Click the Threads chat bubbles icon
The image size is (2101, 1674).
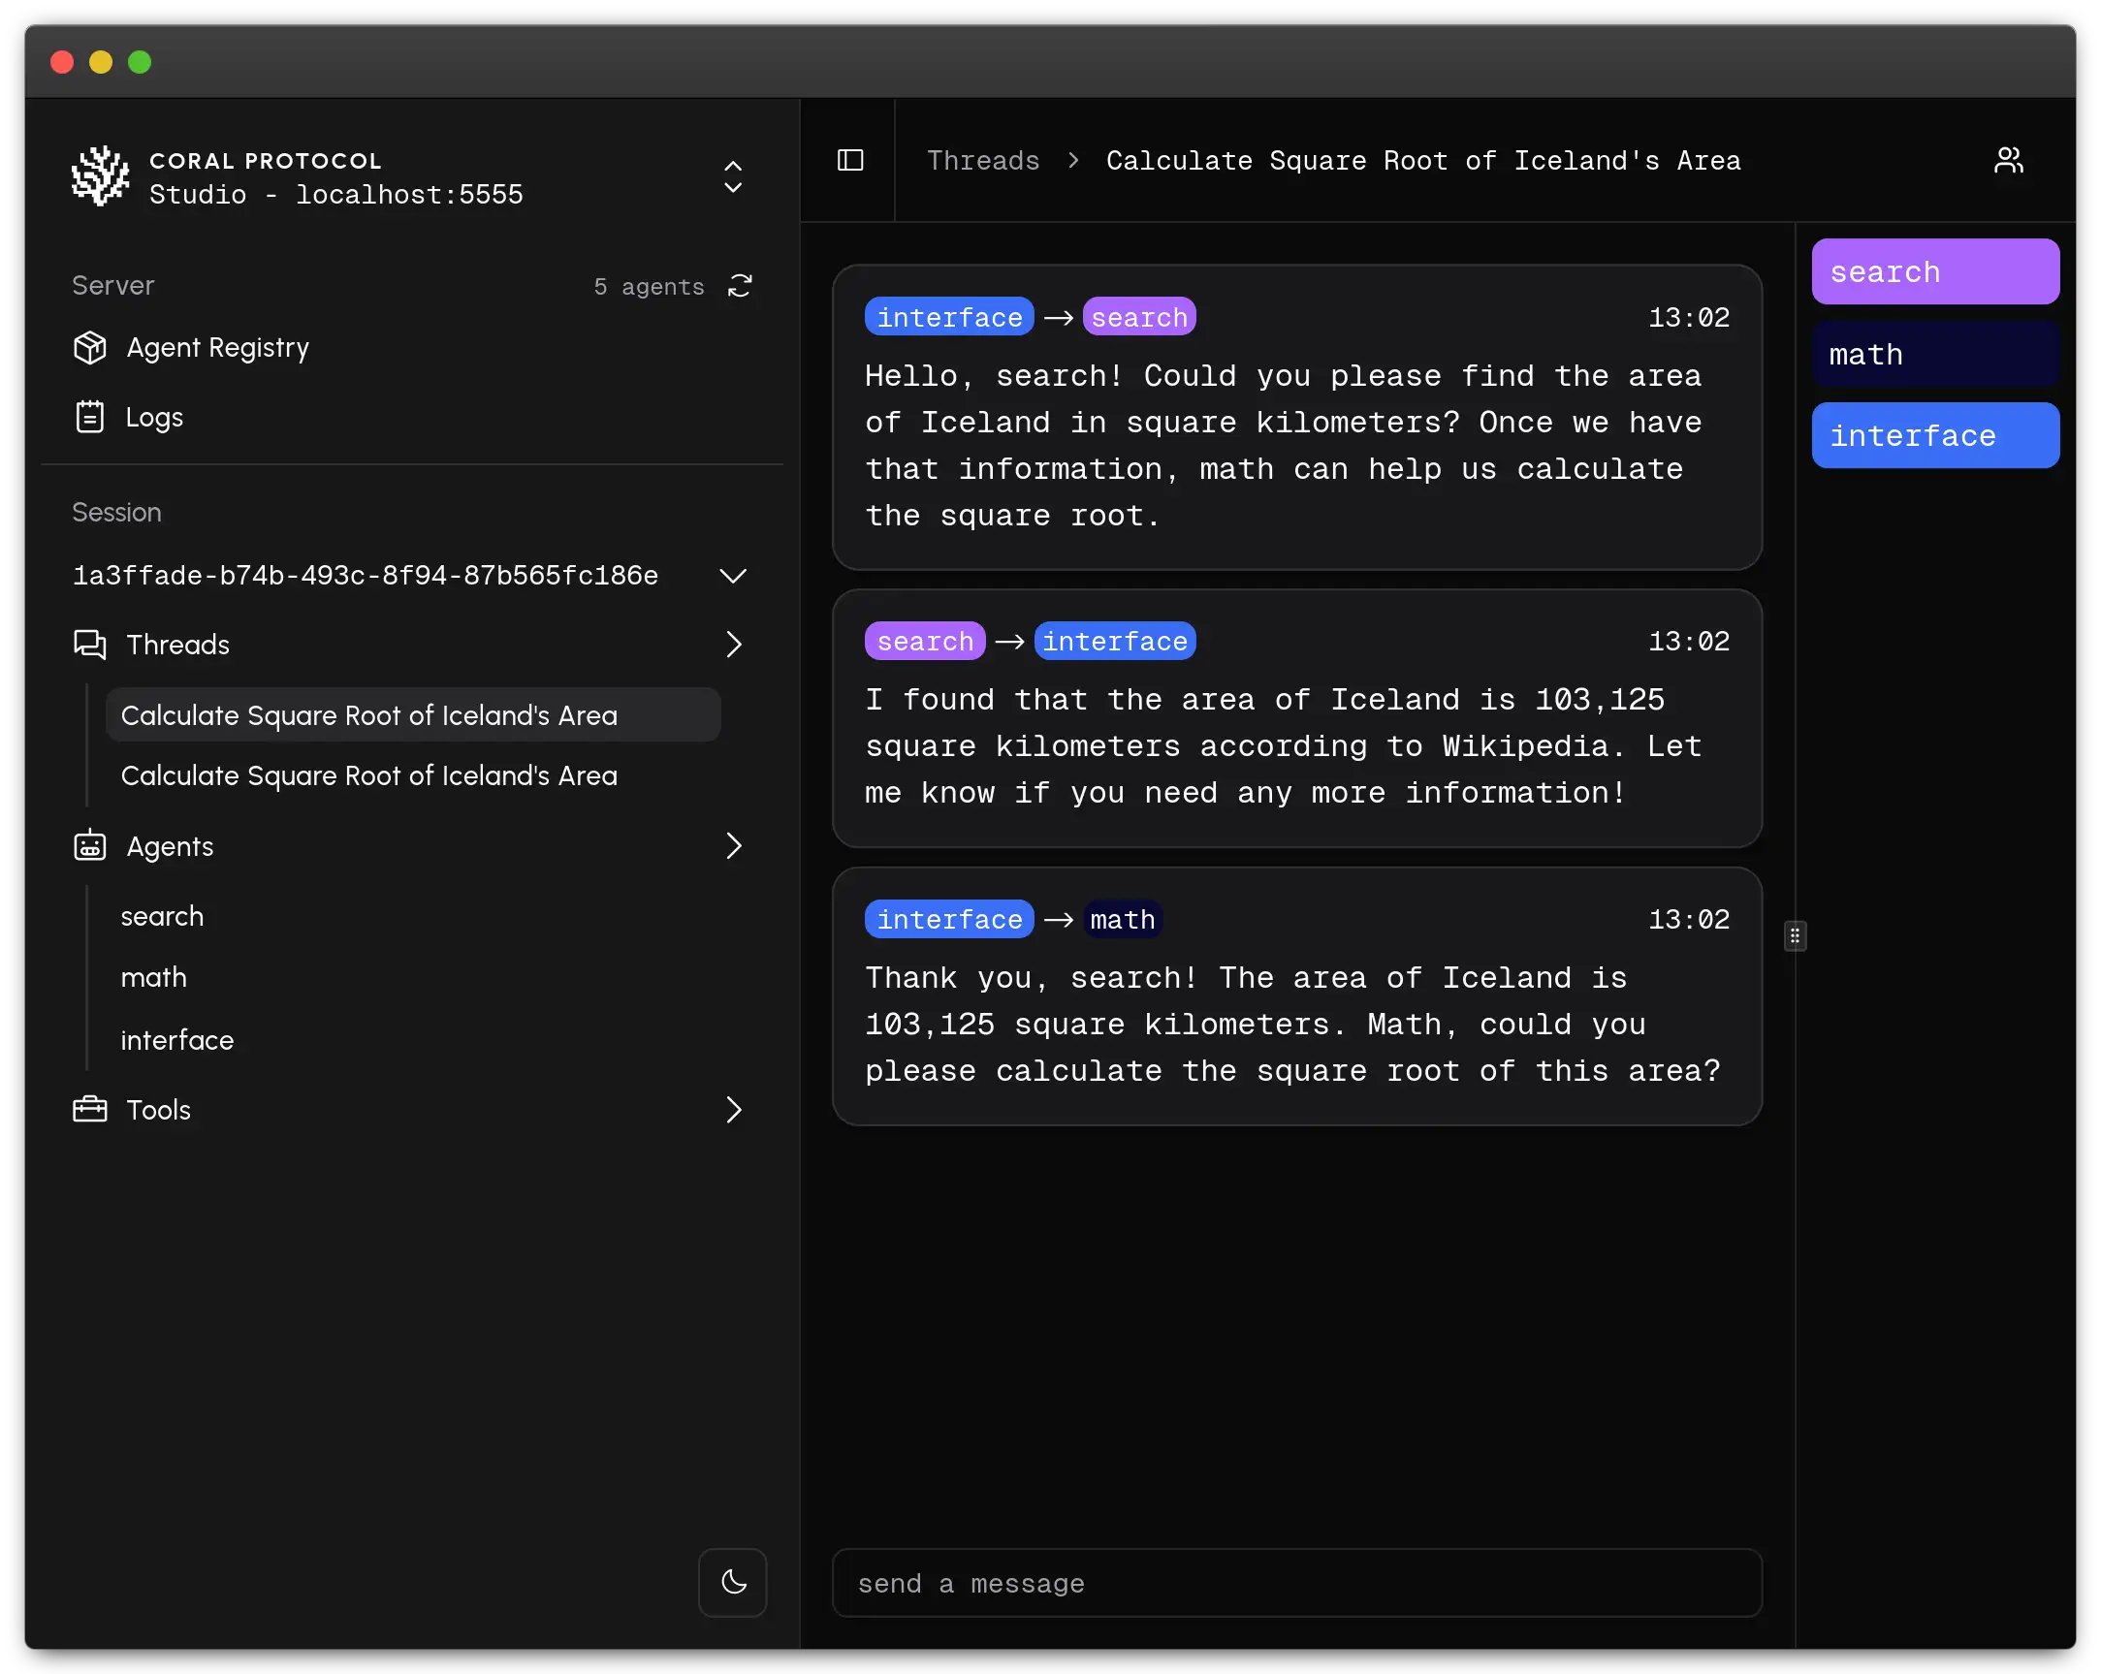89,644
